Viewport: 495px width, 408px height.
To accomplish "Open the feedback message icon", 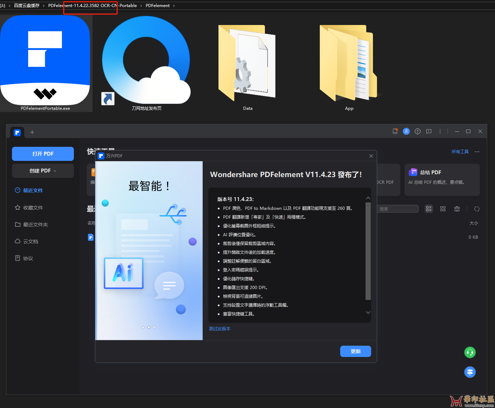I will coord(429,131).
